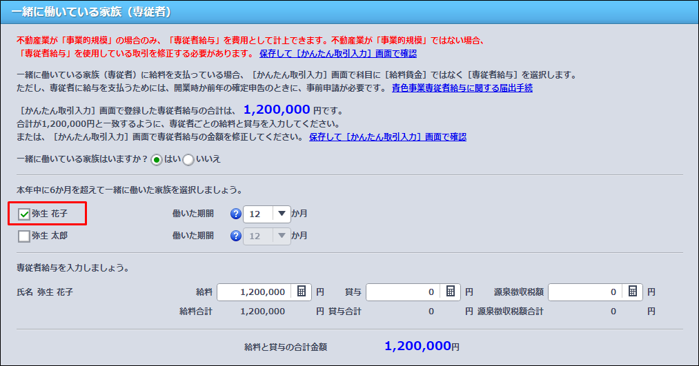Open the 青色事業専従者給与に関する届出手続 link
Viewport: 699px width, 366px height.
(x=462, y=88)
